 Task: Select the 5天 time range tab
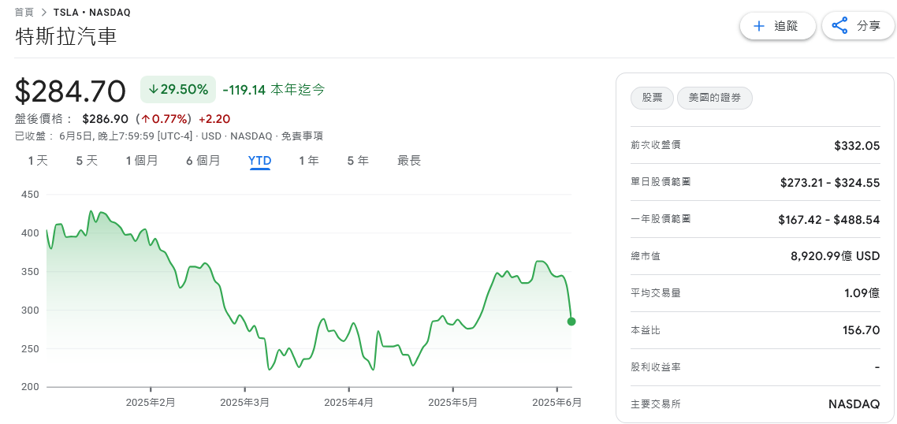pyautogui.click(x=87, y=161)
